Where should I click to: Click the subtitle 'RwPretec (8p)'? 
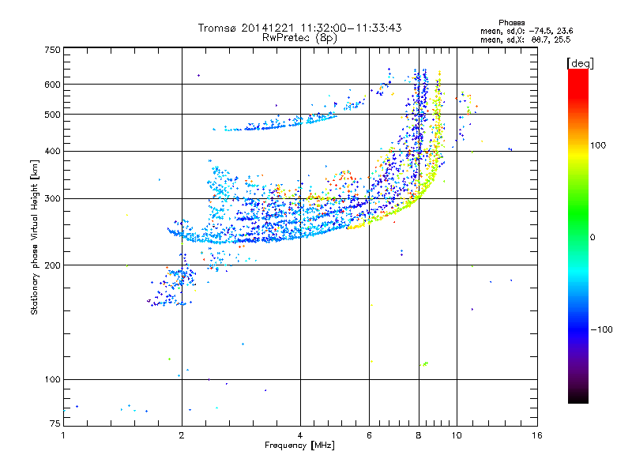point(299,38)
